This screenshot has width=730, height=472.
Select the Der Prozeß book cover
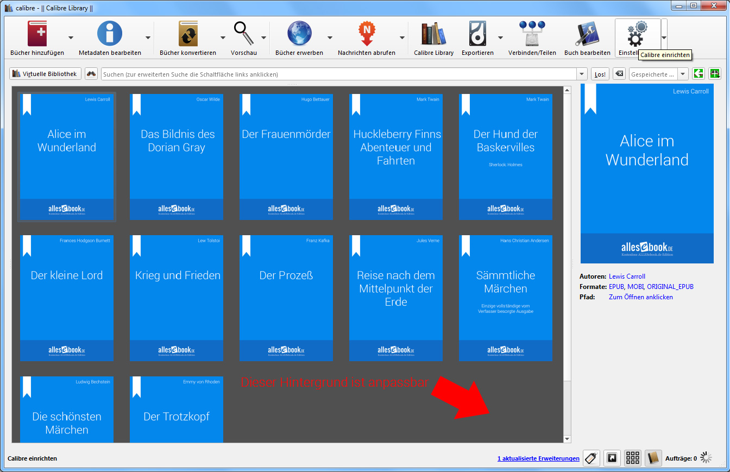point(286,298)
